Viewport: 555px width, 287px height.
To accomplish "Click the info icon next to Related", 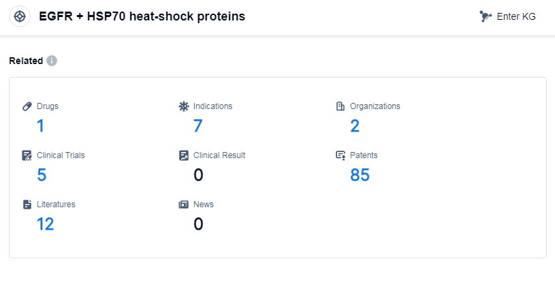I will tap(52, 61).
